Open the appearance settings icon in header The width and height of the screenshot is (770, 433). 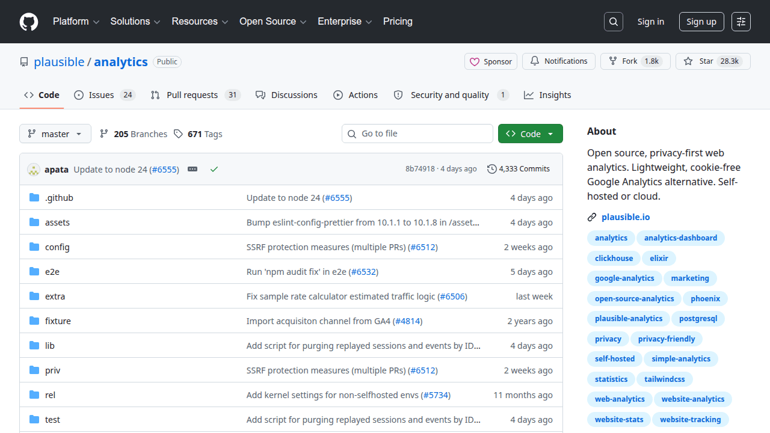pyautogui.click(x=741, y=22)
